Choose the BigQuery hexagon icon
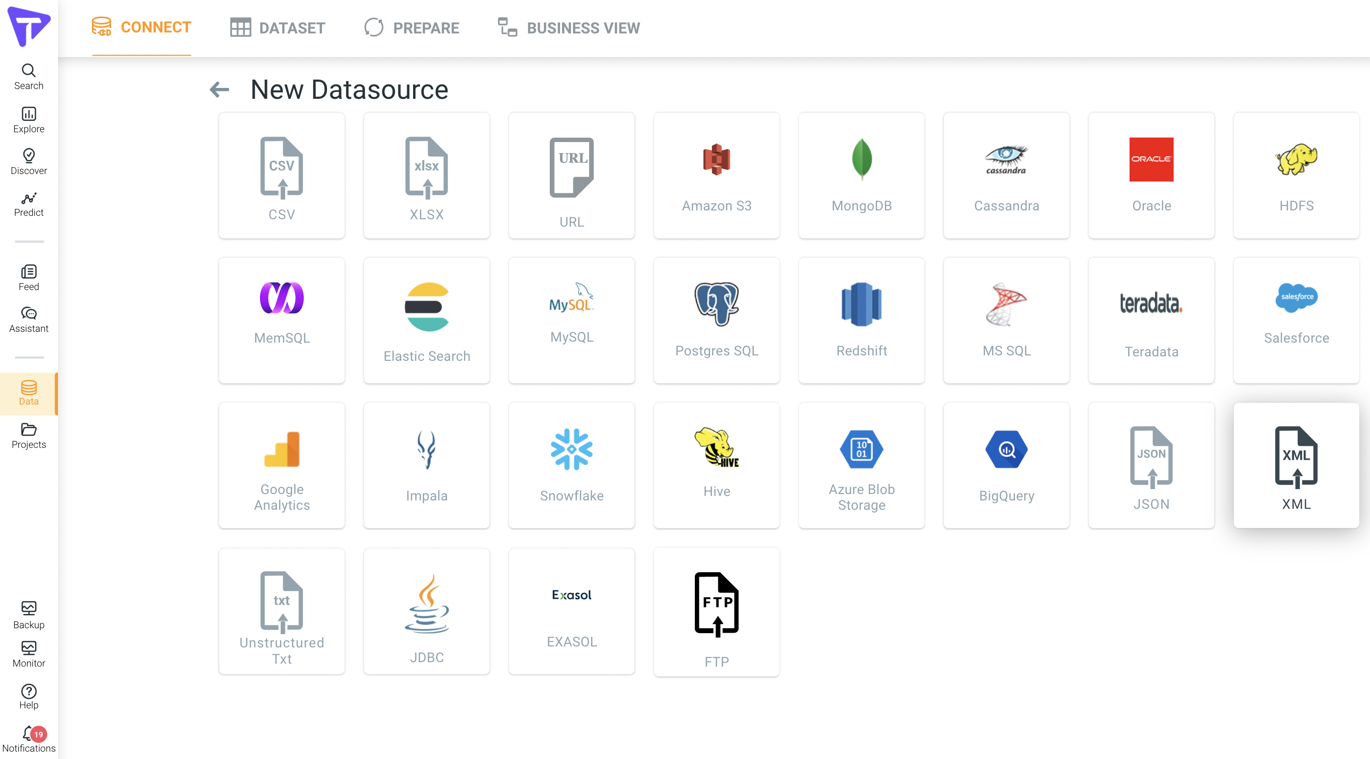 [x=1006, y=449]
